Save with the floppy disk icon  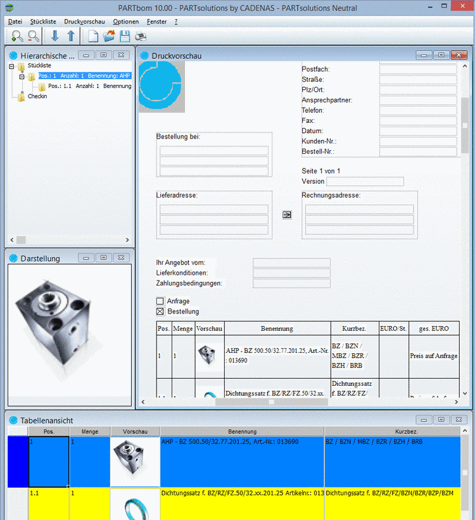pyautogui.click(x=125, y=36)
